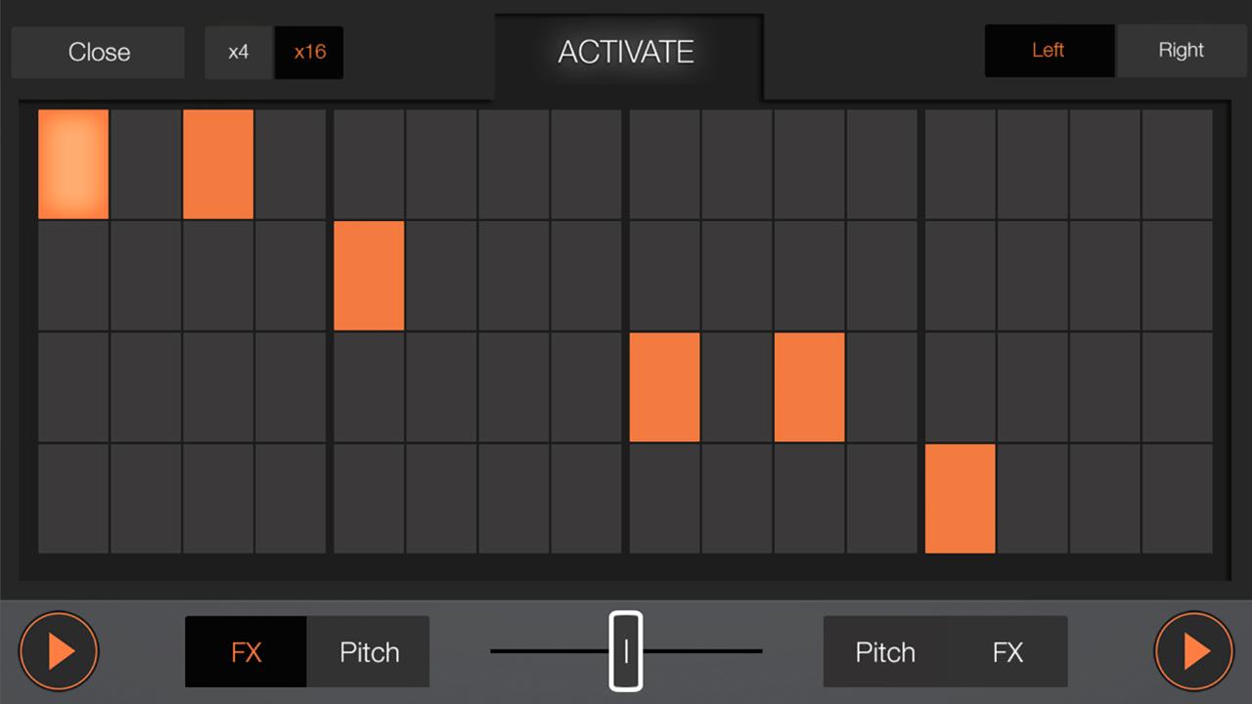This screenshot has width=1252, height=704.
Task: Select the orange pad in the bottom row
Action: pyautogui.click(x=960, y=499)
